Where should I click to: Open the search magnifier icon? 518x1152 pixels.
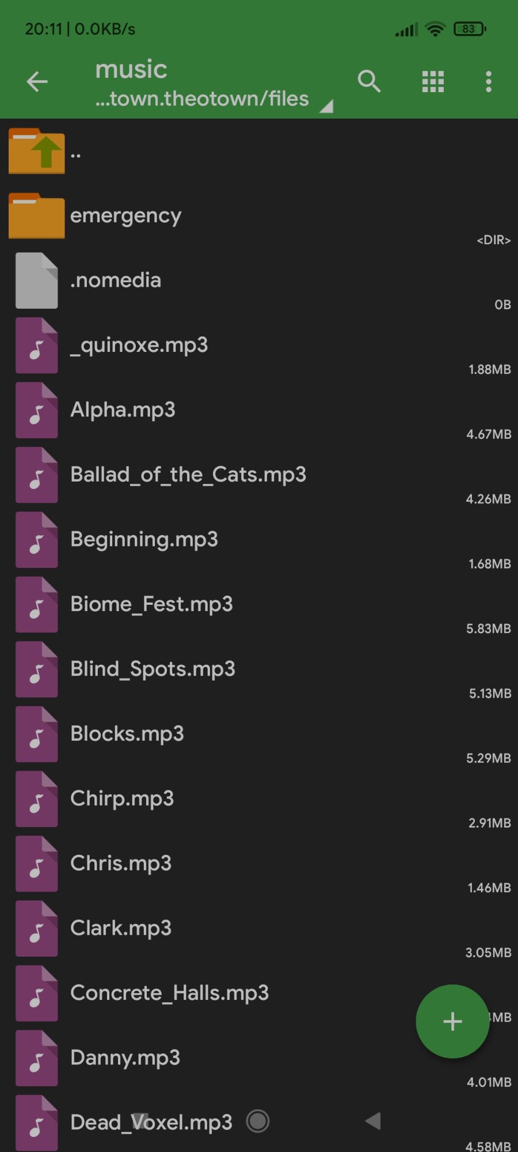[x=369, y=81]
